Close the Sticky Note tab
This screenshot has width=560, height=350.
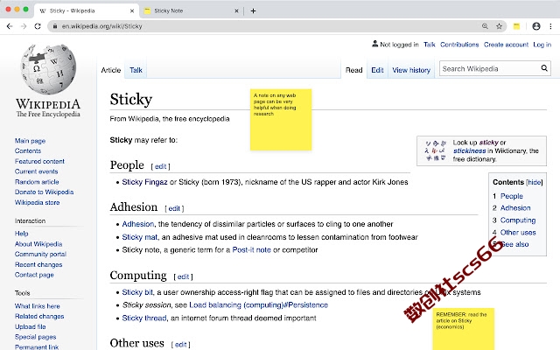tap(236, 10)
